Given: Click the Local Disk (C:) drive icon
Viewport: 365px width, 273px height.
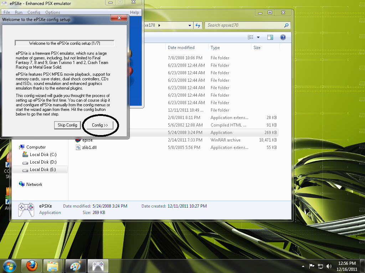Looking at the screenshot, I should (25, 154).
